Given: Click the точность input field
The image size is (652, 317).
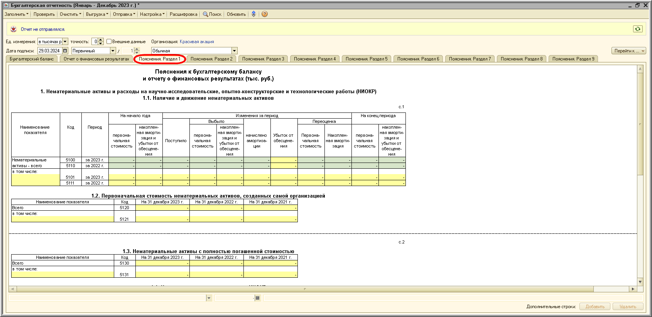Looking at the screenshot, I should (x=95, y=42).
